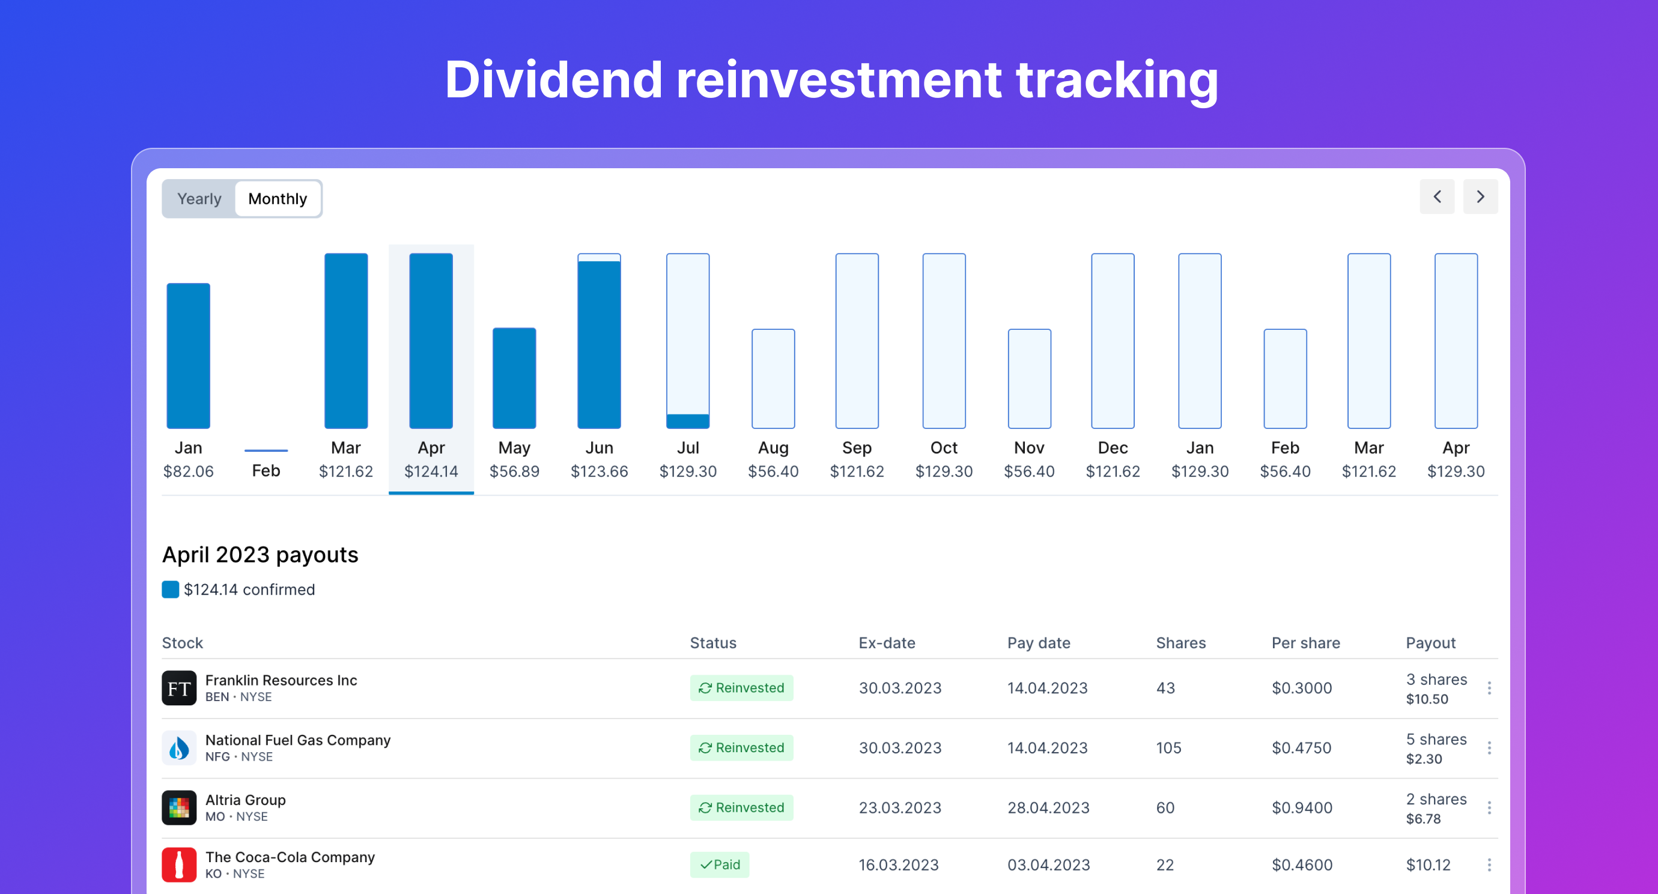Open the three-dot menu for Altria Group row
The height and width of the screenshot is (894, 1658).
coord(1489,807)
